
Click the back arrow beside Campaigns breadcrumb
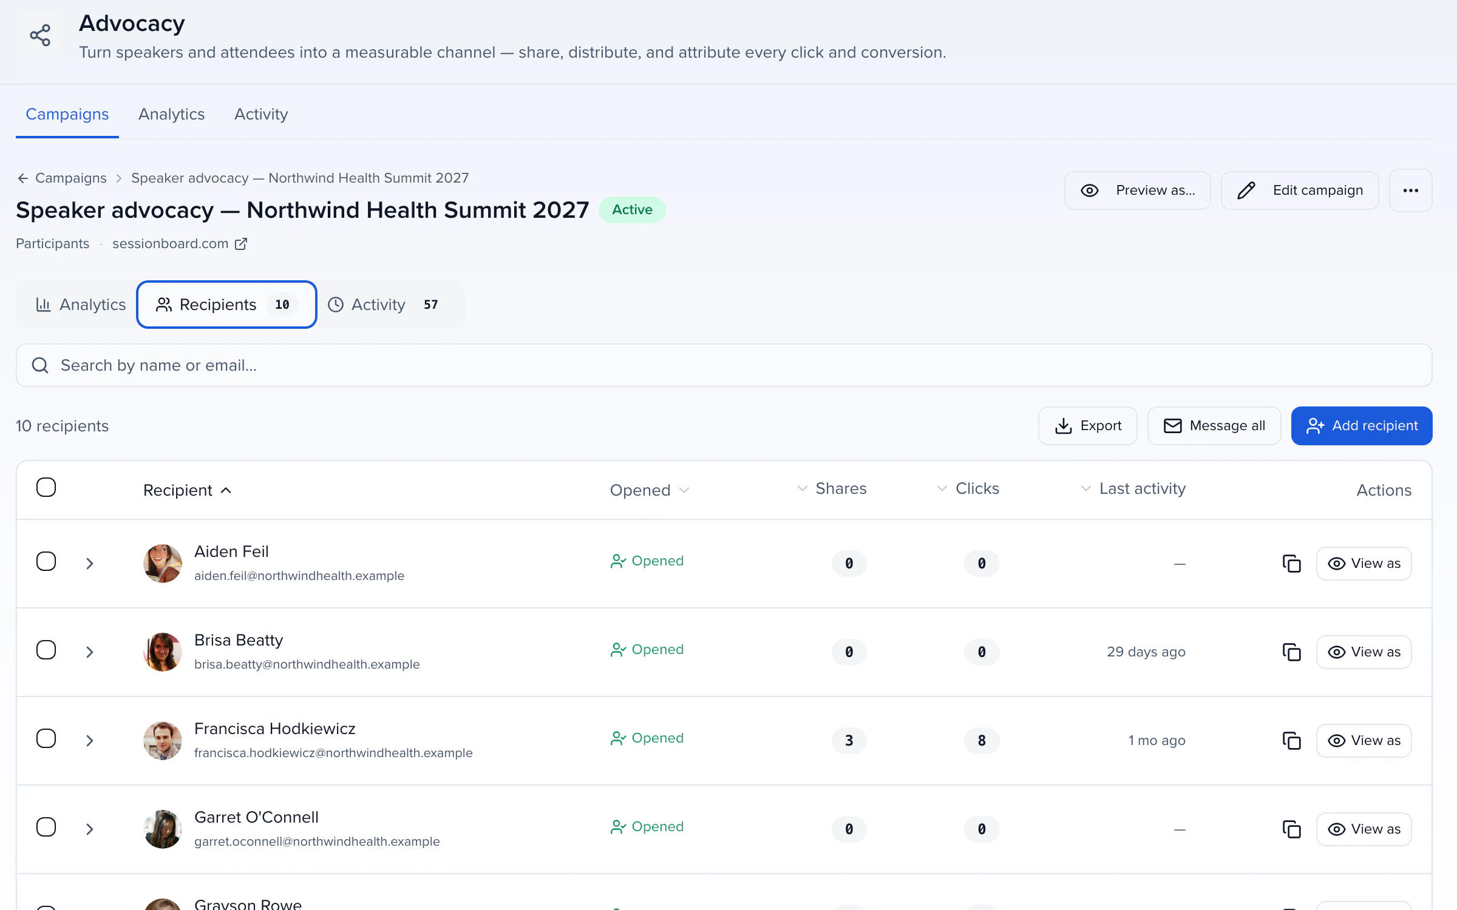pyautogui.click(x=23, y=178)
